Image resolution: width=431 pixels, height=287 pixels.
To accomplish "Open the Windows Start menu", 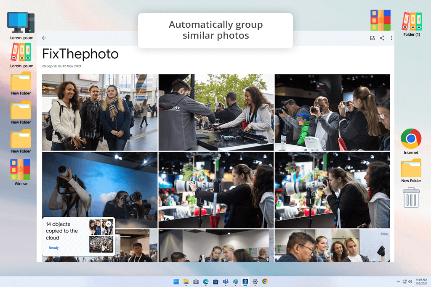I will point(176,282).
